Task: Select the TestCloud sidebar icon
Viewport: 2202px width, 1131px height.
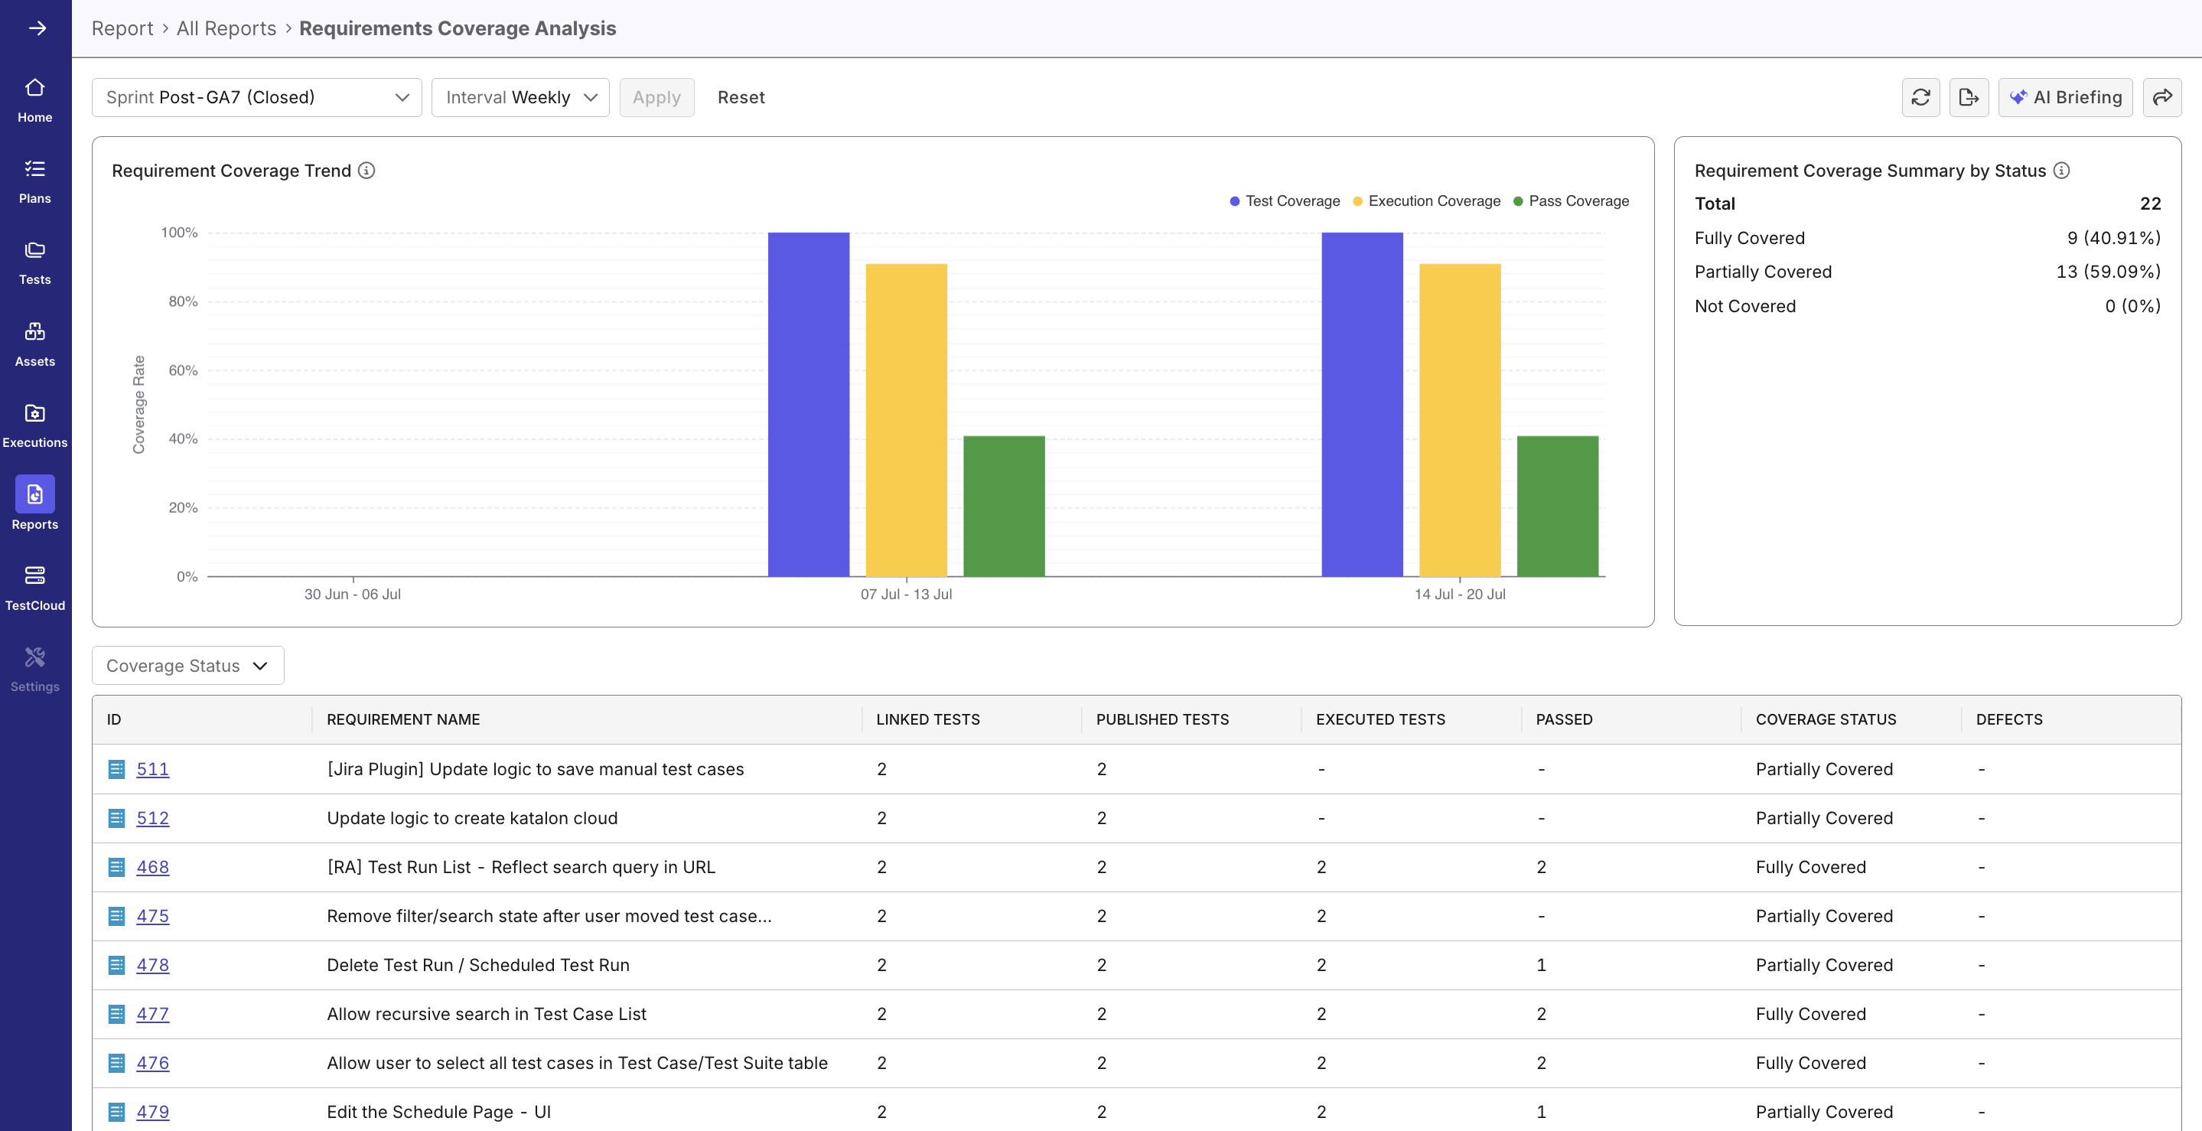Action: pos(34,585)
